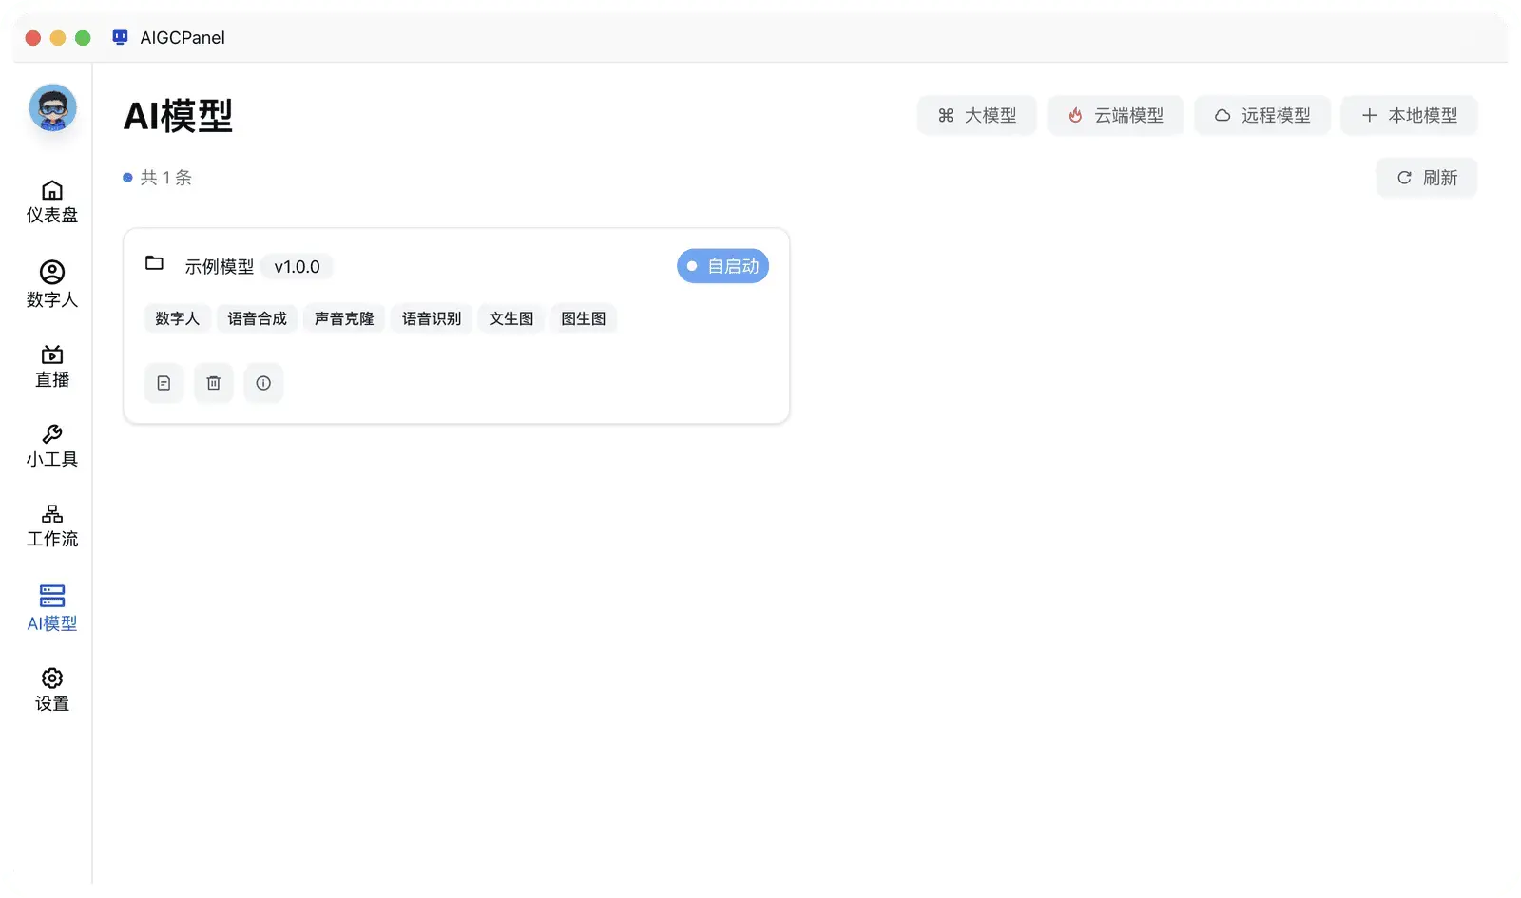Toggle 自启动 auto-start for 示例模型

tap(722, 266)
